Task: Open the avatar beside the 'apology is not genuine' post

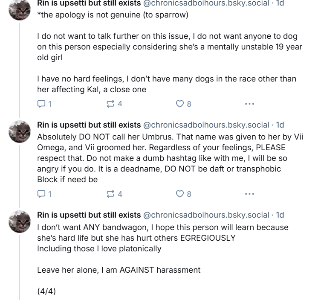Action: pyautogui.click(x=20, y=9)
